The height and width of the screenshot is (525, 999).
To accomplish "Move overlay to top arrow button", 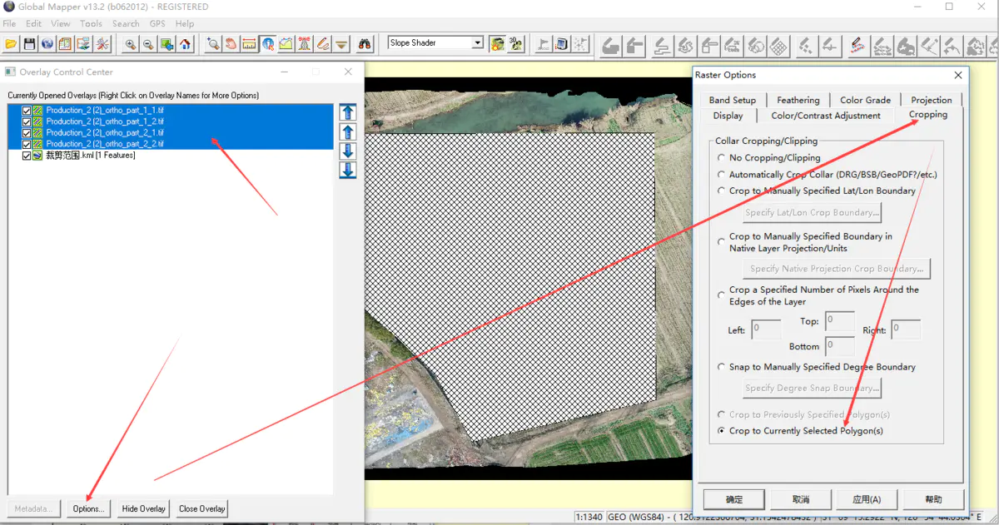I will click(348, 112).
